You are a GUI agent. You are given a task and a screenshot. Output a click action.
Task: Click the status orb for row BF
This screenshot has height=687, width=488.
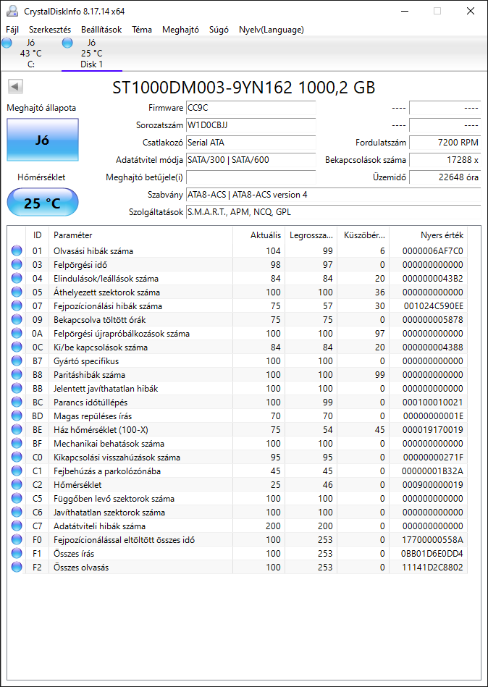tap(17, 443)
